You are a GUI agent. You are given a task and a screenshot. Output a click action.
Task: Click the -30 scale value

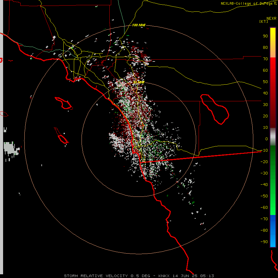click(x=264, y=173)
